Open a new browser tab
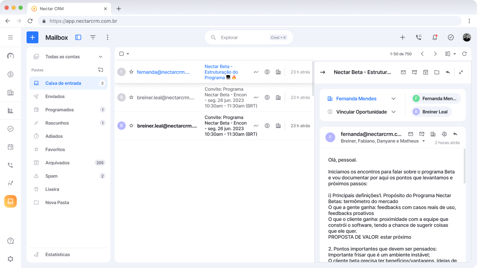The height and width of the screenshot is (268, 477). [x=118, y=8]
